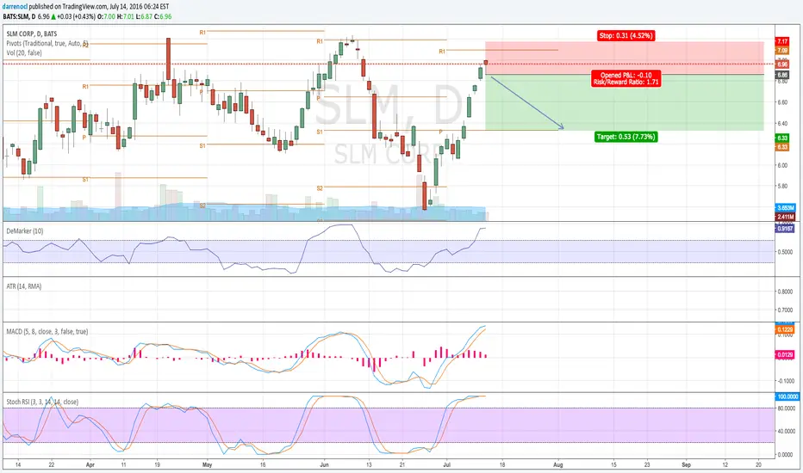Viewport: 803px width, 473px height.
Task: Click the 23 date tick on time axis
Action: pyautogui.click(x=647, y=464)
